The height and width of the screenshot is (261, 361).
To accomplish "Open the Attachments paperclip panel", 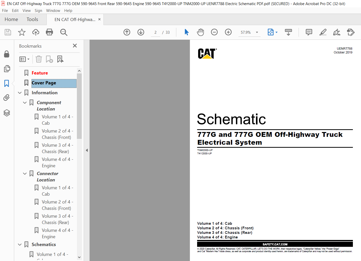I will [x=7, y=98].
